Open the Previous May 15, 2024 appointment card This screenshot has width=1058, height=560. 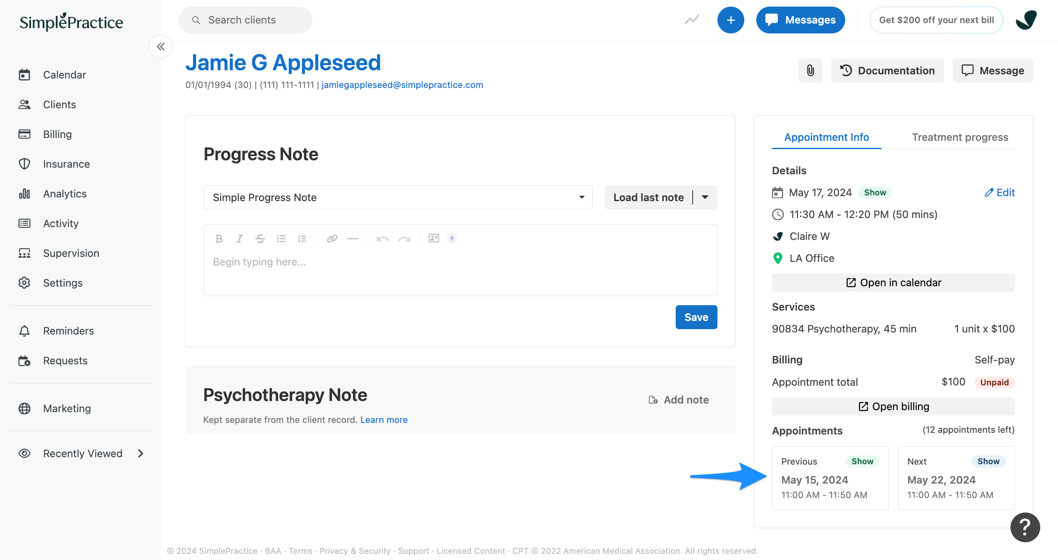(830, 478)
